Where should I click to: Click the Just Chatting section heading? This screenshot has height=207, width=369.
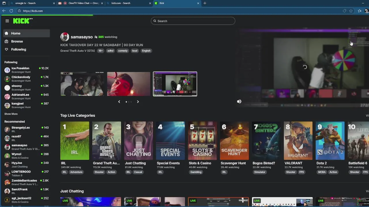72,191
